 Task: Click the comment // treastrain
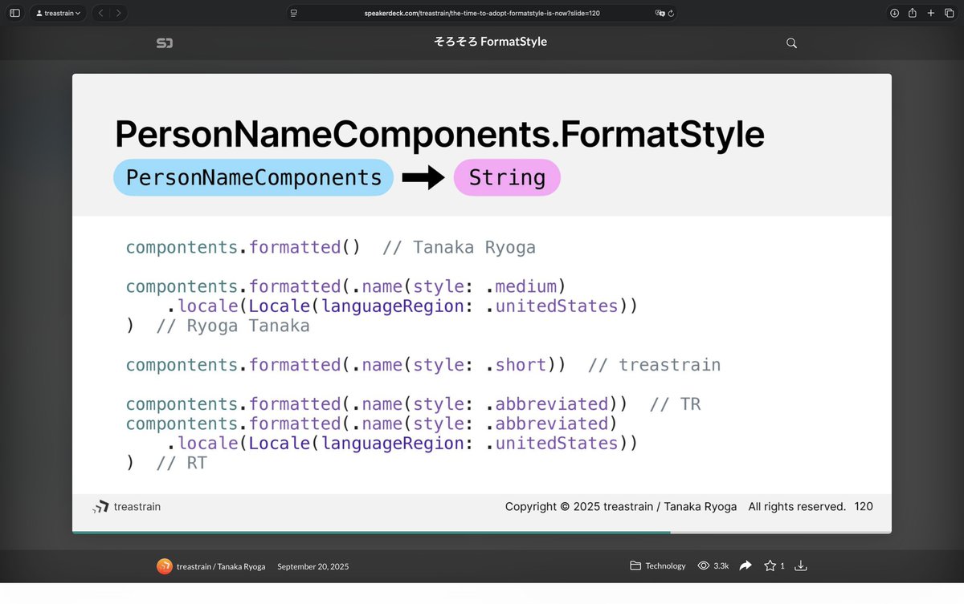[x=655, y=365]
